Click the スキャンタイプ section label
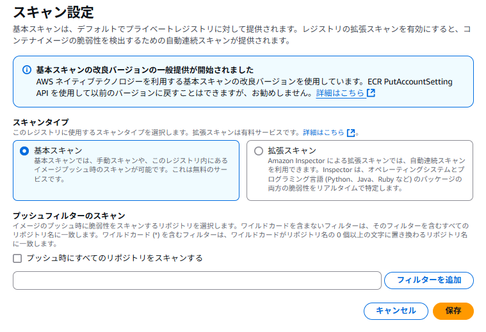Image resolution: width=486 pixels, height=332 pixels. [41, 122]
